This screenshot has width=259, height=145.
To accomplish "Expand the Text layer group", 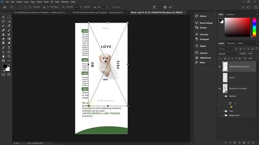I will pos(223,111).
